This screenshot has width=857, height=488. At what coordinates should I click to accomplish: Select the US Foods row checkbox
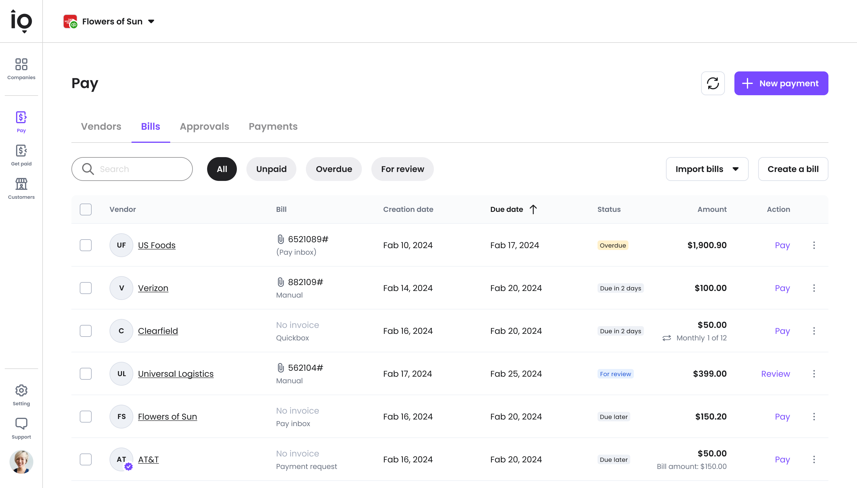(x=86, y=245)
